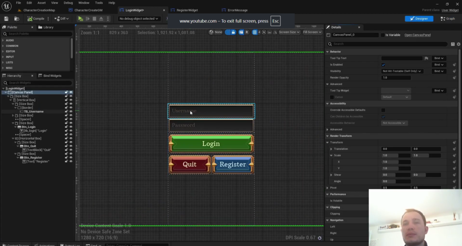The width and height of the screenshot is (462, 246).
Task: Toggle visibility eye for TB_Username
Action: coord(71,112)
